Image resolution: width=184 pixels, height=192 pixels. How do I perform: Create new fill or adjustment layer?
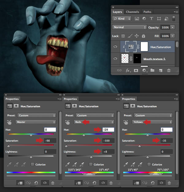point(144,70)
